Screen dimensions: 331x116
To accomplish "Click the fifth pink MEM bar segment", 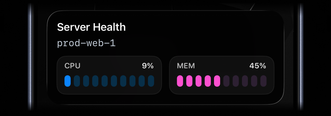I will pyautogui.click(x=217, y=81).
